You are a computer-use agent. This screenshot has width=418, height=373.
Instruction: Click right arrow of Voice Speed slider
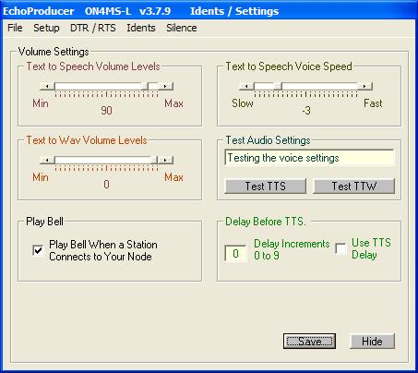(x=365, y=86)
